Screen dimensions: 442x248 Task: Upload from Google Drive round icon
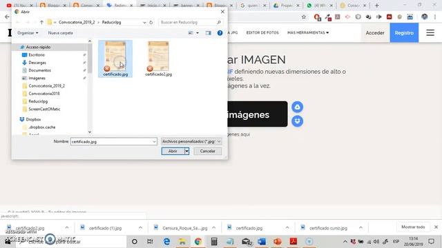pyautogui.click(x=297, y=107)
